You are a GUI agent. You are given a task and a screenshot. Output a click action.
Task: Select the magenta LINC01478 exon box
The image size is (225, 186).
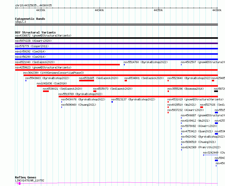pyautogui.click(x=20, y=183)
